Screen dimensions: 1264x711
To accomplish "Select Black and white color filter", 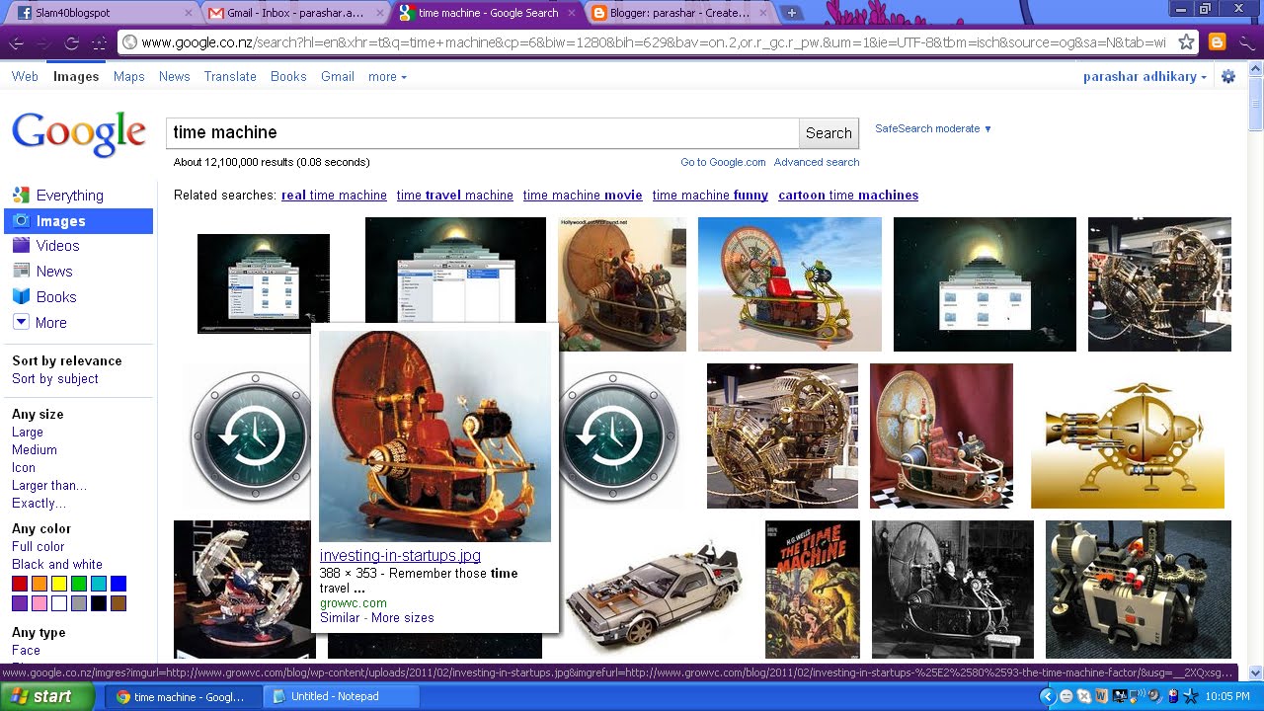I will coord(57,564).
